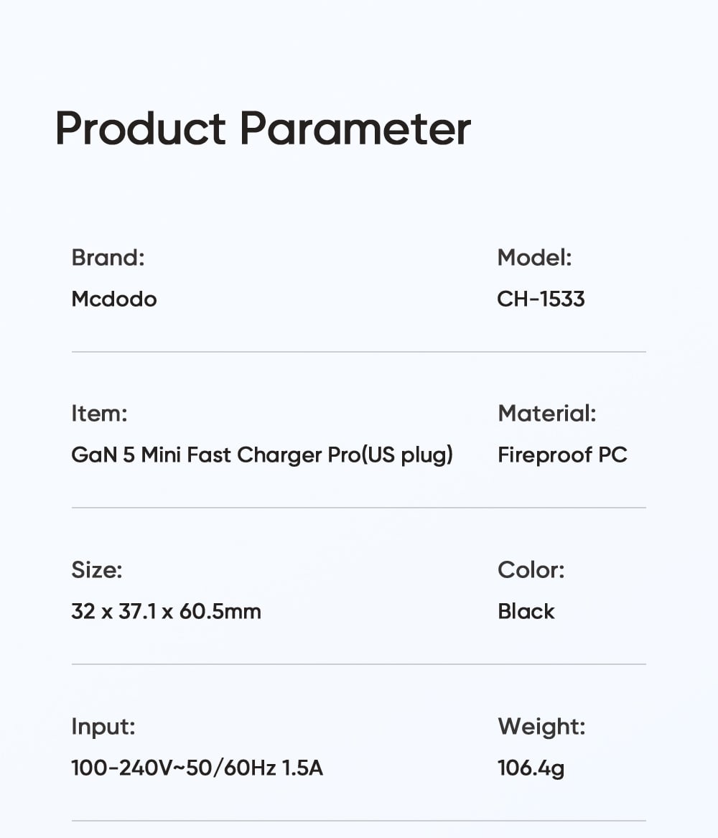Select the 106.4g weight value
The height and width of the screenshot is (838, 718).
point(531,768)
